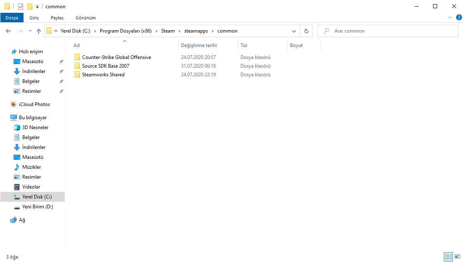Click date 24.07.2020 22:19
Viewport: 464px width, 262px height.
pyautogui.click(x=198, y=75)
